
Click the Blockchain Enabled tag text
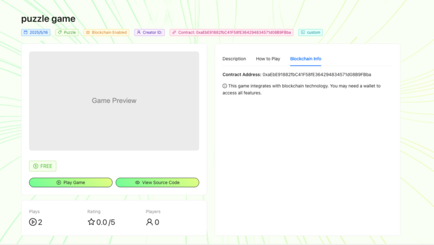tap(109, 33)
